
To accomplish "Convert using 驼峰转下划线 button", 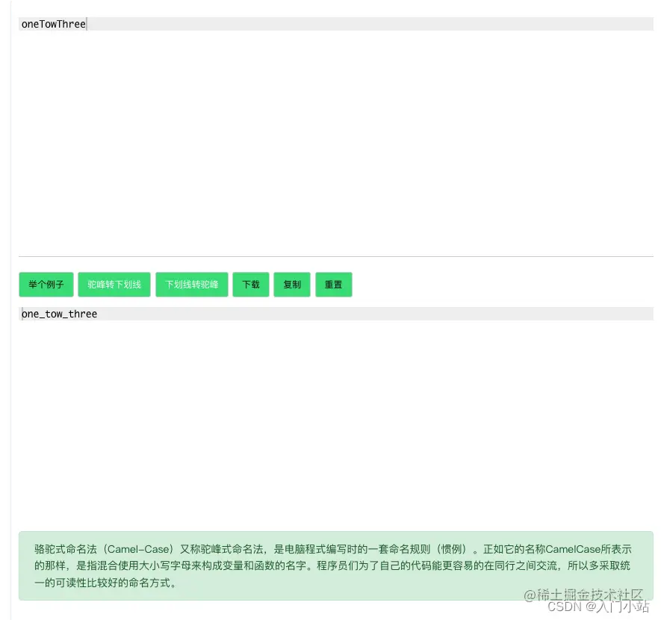I will [x=114, y=285].
